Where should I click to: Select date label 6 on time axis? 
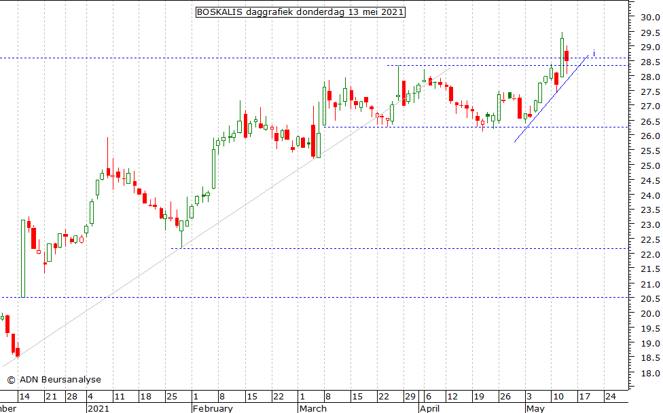click(x=429, y=397)
